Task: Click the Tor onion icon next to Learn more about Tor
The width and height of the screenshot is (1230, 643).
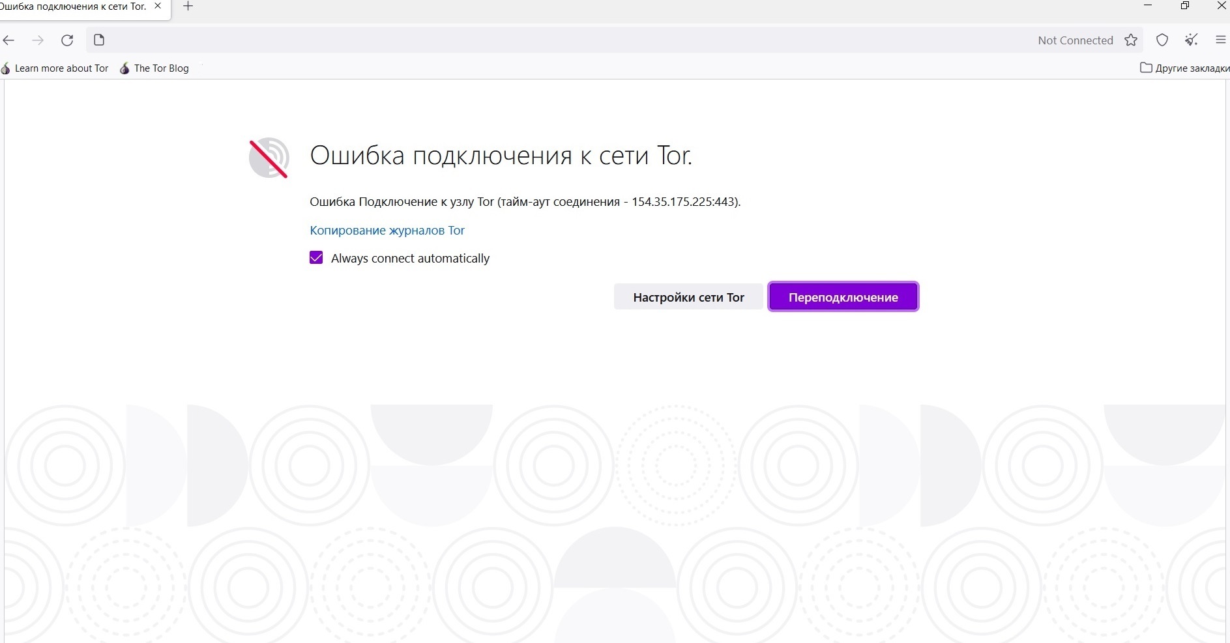Action: coord(5,68)
